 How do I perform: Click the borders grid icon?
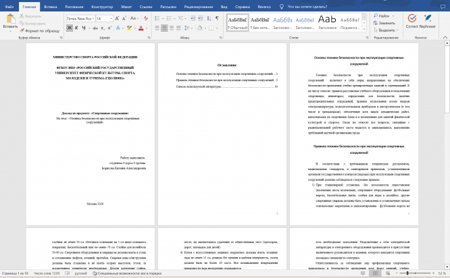pos(211,28)
